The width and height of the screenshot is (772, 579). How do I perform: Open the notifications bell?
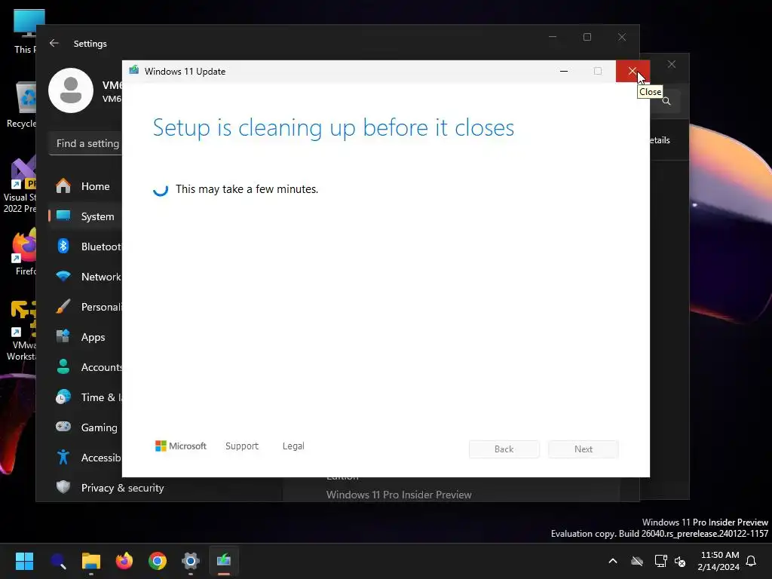[x=752, y=561]
